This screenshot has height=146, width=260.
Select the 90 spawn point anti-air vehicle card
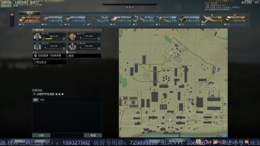(x=189, y=19)
